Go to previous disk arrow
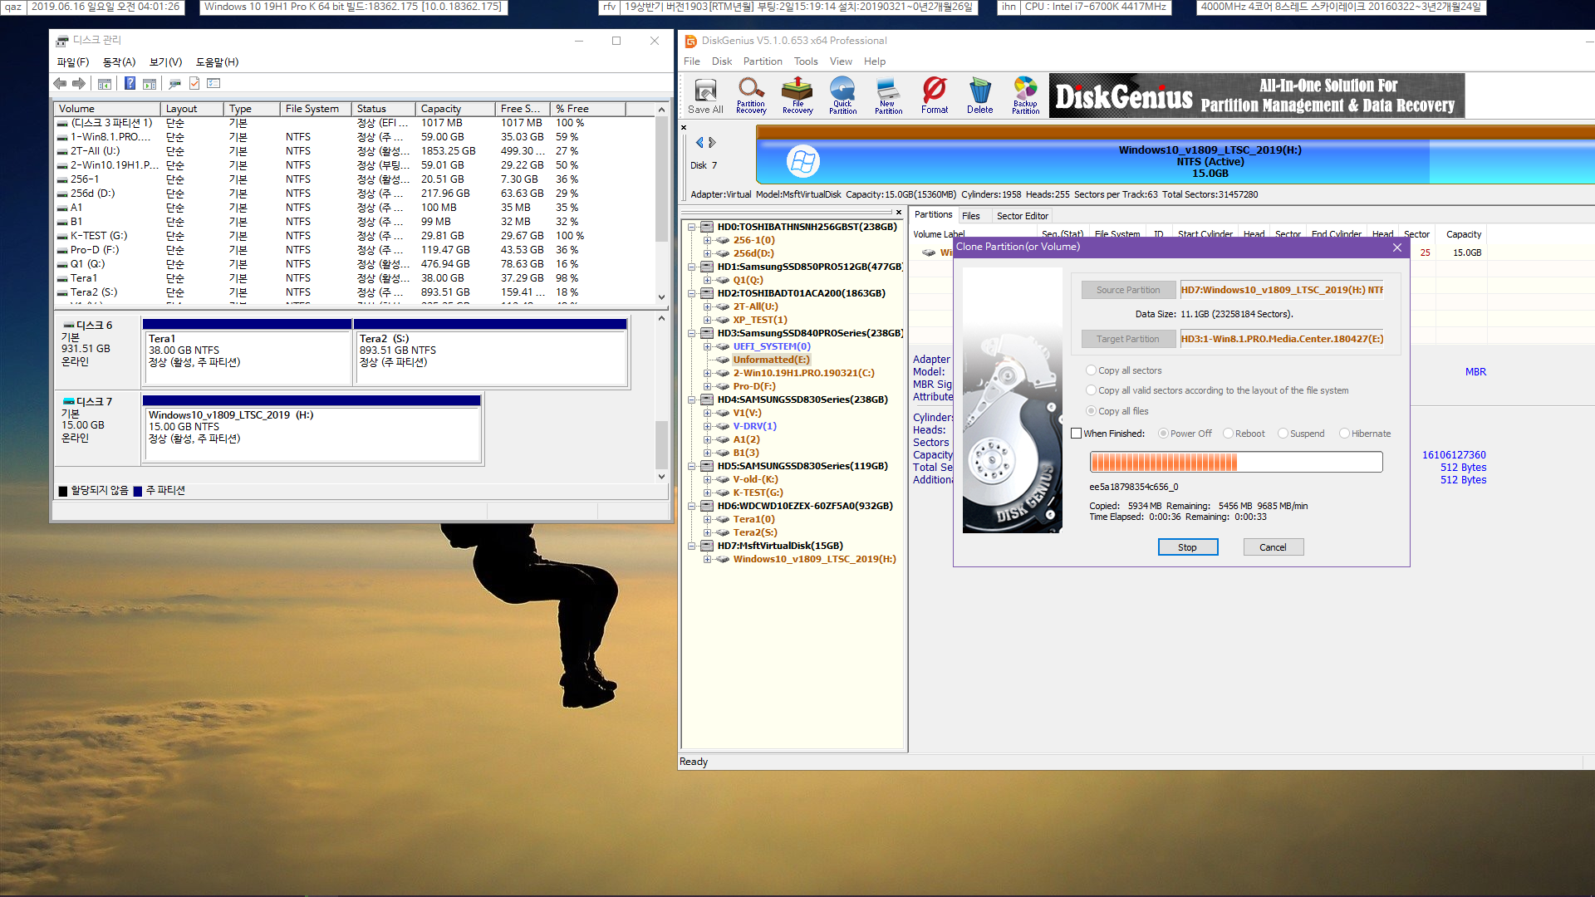The height and width of the screenshot is (897, 1595). coord(699,142)
